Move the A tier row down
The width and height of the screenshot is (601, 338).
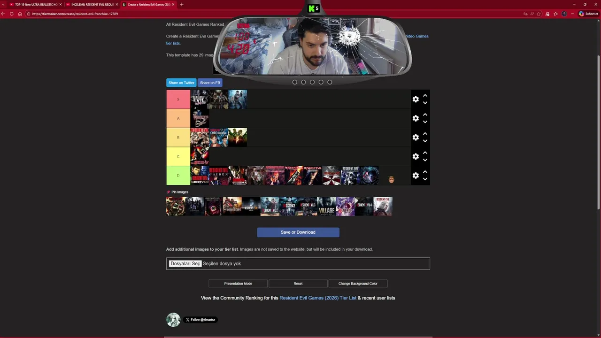click(x=425, y=122)
